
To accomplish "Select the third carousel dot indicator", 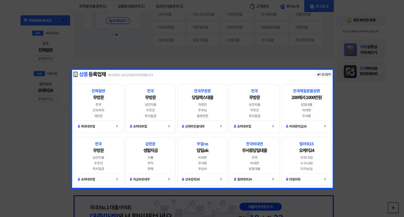I will pos(117,35).
